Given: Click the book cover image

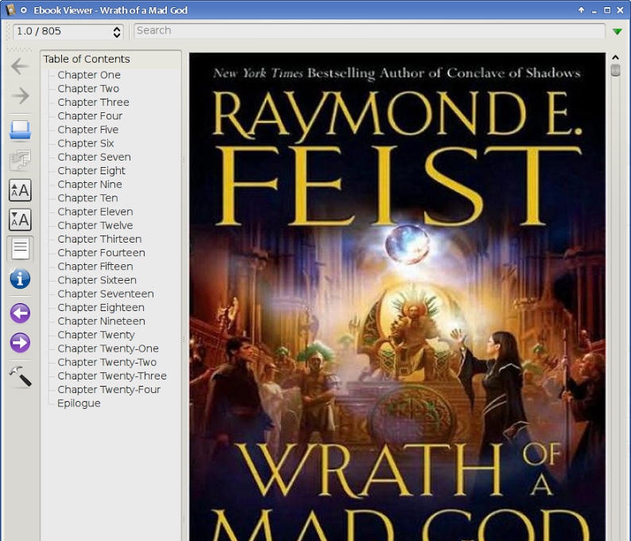Looking at the screenshot, I should [x=397, y=297].
